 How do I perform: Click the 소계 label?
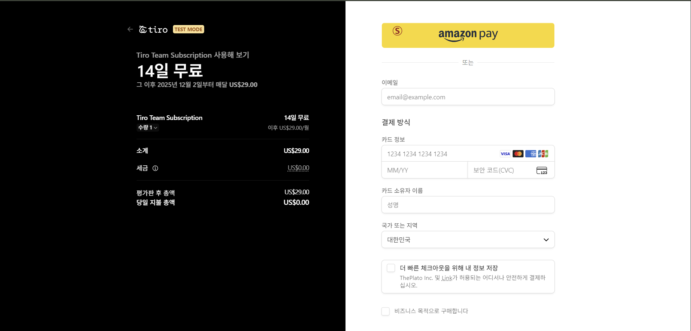coord(142,151)
